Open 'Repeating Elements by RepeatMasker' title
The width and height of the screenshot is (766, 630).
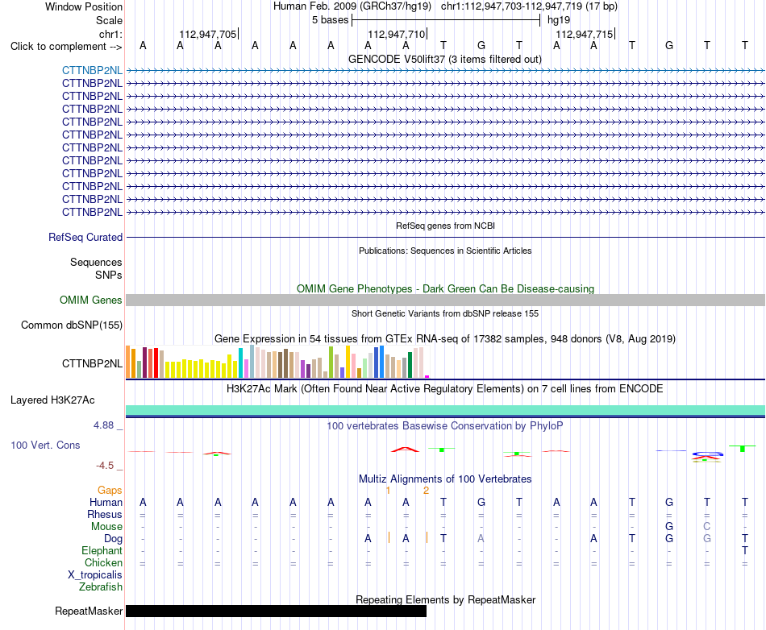(x=445, y=599)
